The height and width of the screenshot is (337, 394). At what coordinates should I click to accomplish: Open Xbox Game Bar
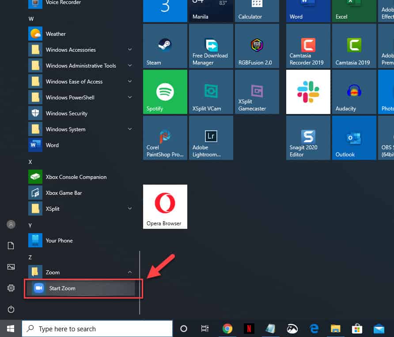click(x=82, y=193)
